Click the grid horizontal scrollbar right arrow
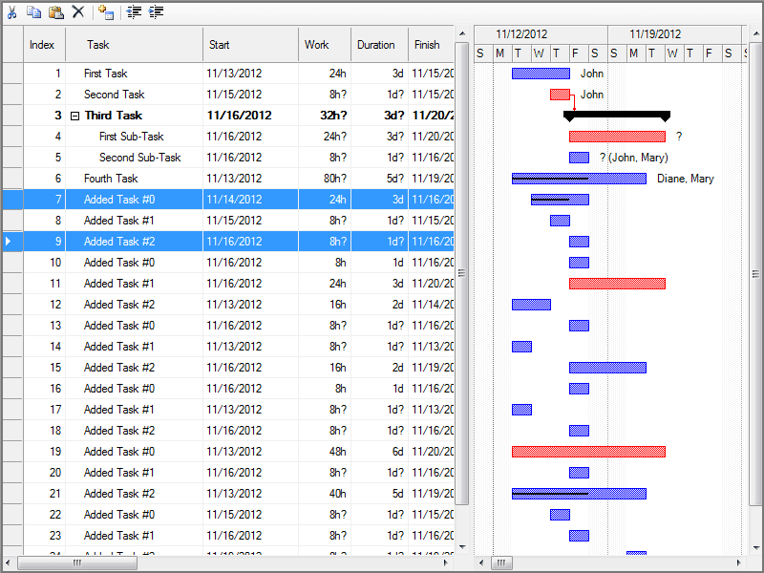This screenshot has height=573, width=764. 445,562
